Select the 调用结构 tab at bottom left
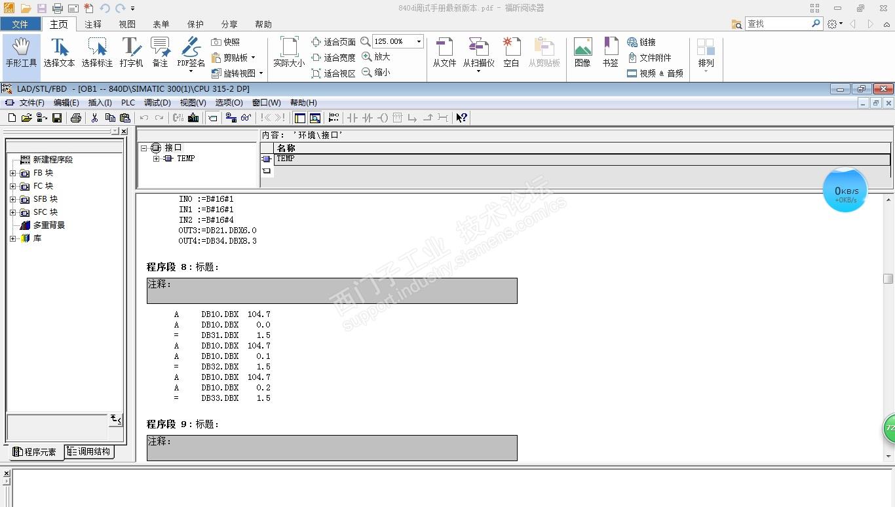Viewport: 895px width, 507px height. coord(89,451)
